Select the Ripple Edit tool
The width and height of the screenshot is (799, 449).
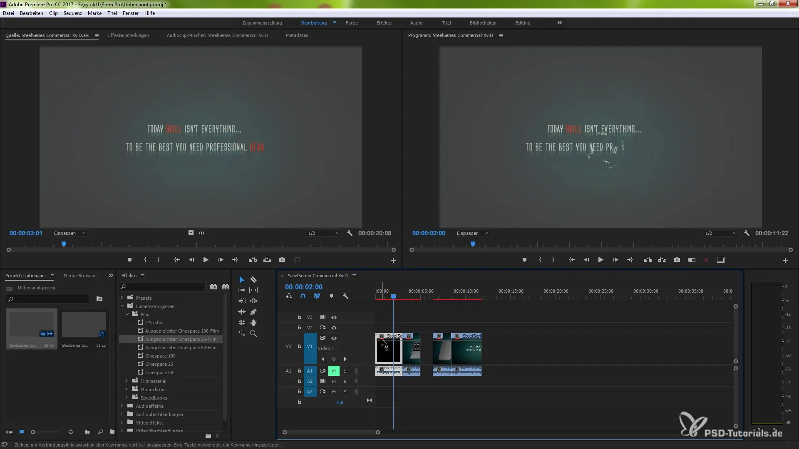point(242,301)
